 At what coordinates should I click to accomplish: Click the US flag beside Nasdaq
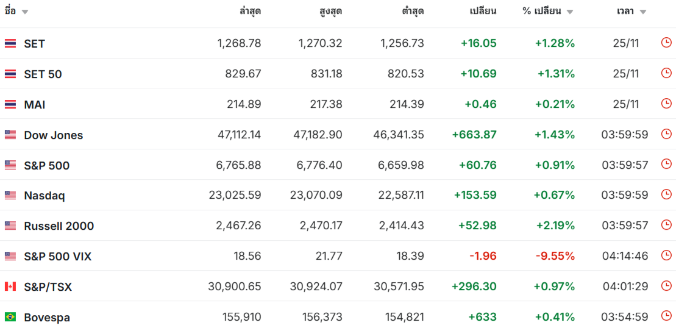pos(10,195)
